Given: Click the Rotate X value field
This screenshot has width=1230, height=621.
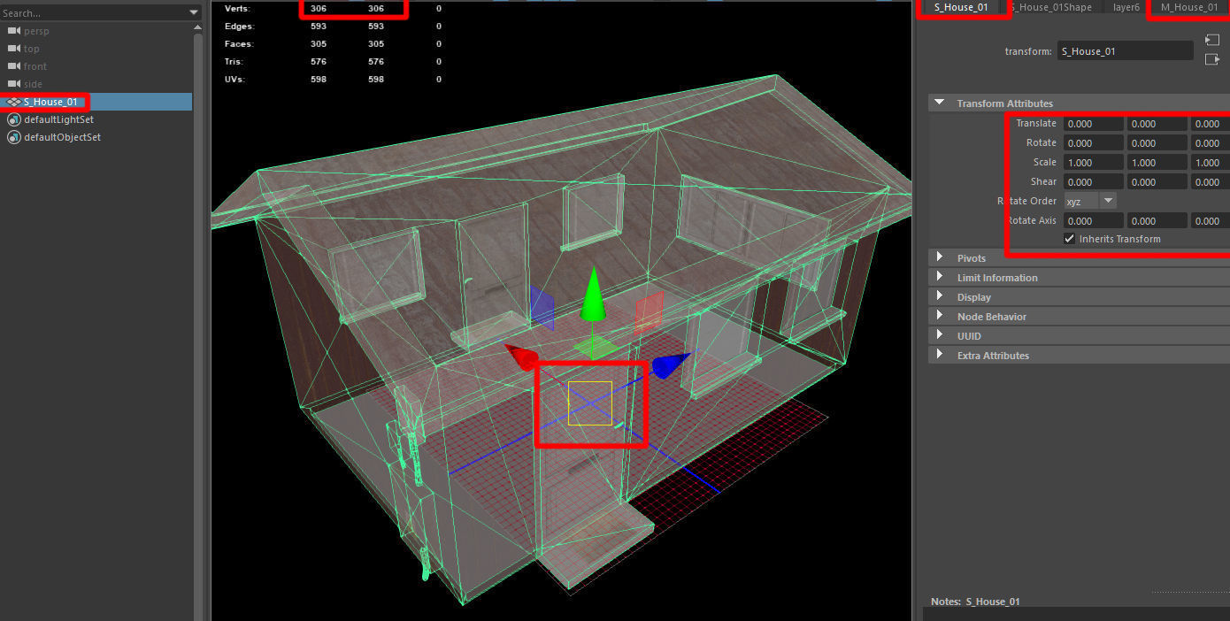Looking at the screenshot, I should point(1094,143).
